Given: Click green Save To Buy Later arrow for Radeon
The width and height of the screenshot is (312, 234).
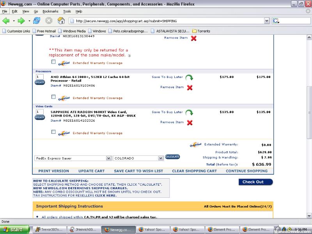Looking at the screenshot, I should pyautogui.click(x=189, y=113).
